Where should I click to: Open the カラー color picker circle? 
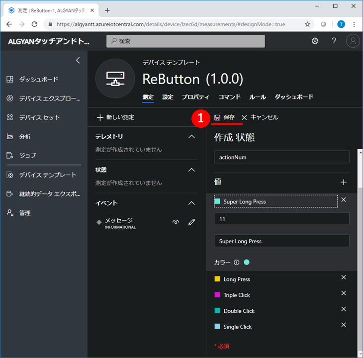tap(247, 262)
